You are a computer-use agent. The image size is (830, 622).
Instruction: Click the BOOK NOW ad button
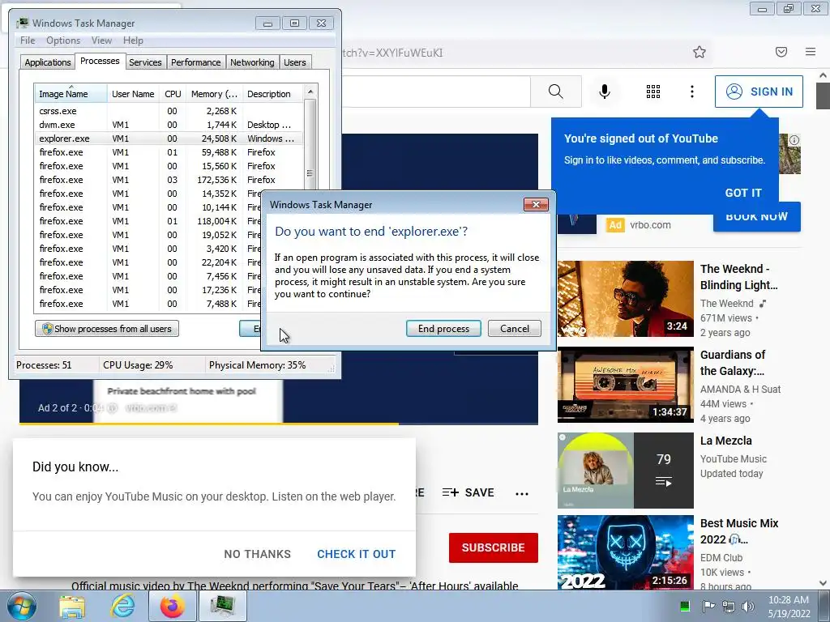click(x=757, y=218)
